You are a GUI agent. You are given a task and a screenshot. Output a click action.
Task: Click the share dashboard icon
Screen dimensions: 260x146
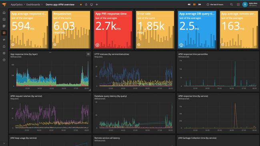coord(86,5)
